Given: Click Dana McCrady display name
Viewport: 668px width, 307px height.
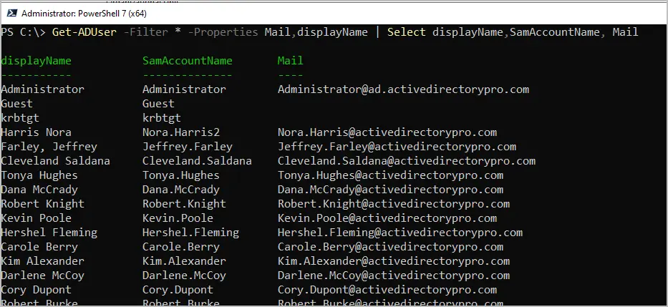Looking at the screenshot, I should [39, 190].
